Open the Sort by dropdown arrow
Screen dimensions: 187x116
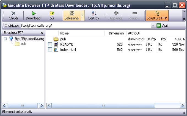105,15
